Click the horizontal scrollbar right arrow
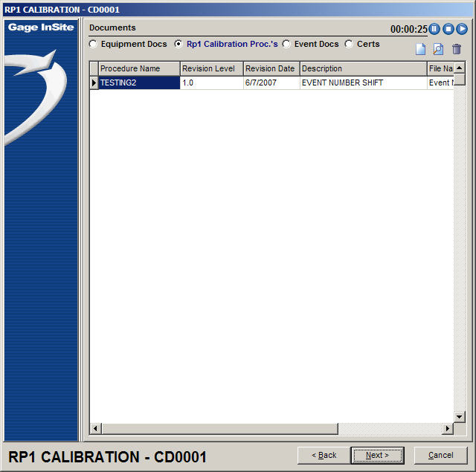Screen dimensions: 476x472 coord(447,429)
